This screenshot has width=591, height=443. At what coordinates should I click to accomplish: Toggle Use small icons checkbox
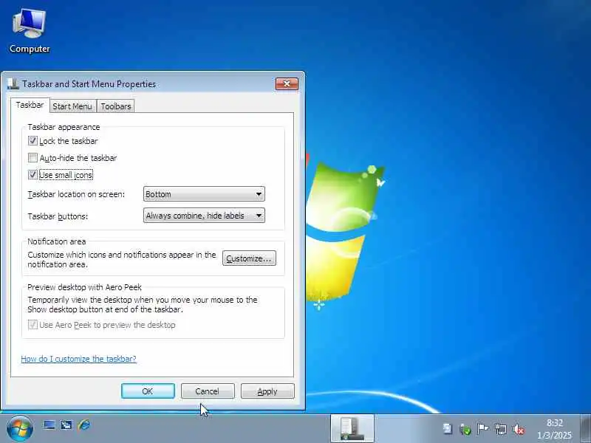(33, 175)
